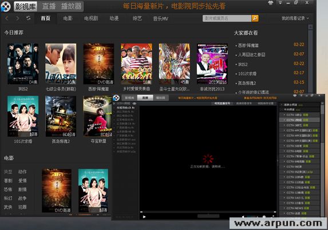The image size is (328, 230).
Task: Filter movies by the 武侠 genre
Action: [8, 207]
